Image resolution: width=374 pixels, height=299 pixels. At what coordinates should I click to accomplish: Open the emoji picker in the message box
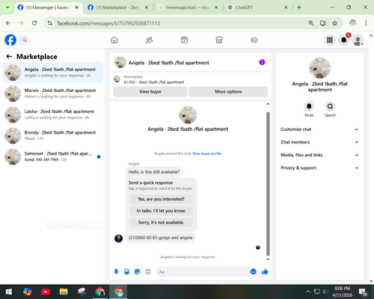click(x=253, y=271)
